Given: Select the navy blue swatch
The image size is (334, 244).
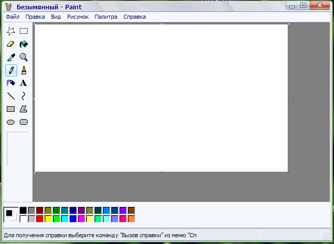Looking at the screenshot, I should coord(73,211).
